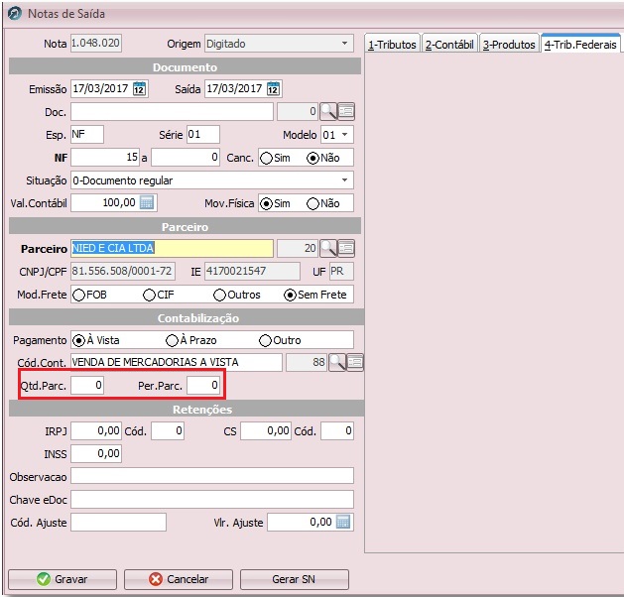Image resolution: width=624 pixels, height=597 pixels.
Task: Click the IE field
Action: pos(252,272)
